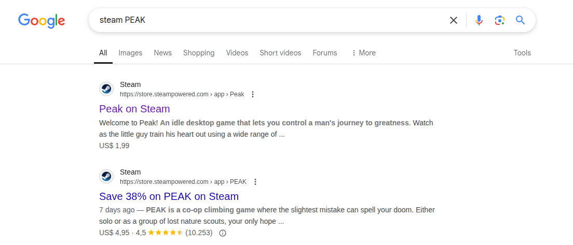Submit the search with the magnifier icon
This screenshot has height=245, width=573.
[x=520, y=20]
